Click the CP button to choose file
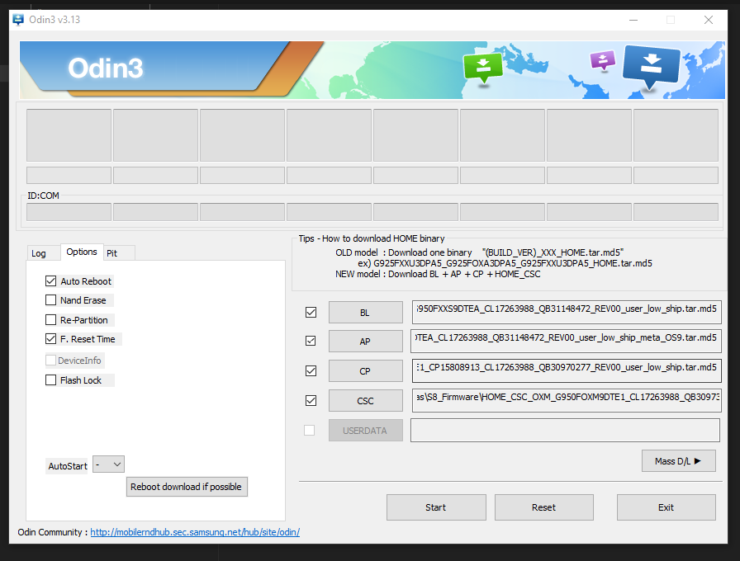The image size is (740, 561). pyautogui.click(x=366, y=371)
